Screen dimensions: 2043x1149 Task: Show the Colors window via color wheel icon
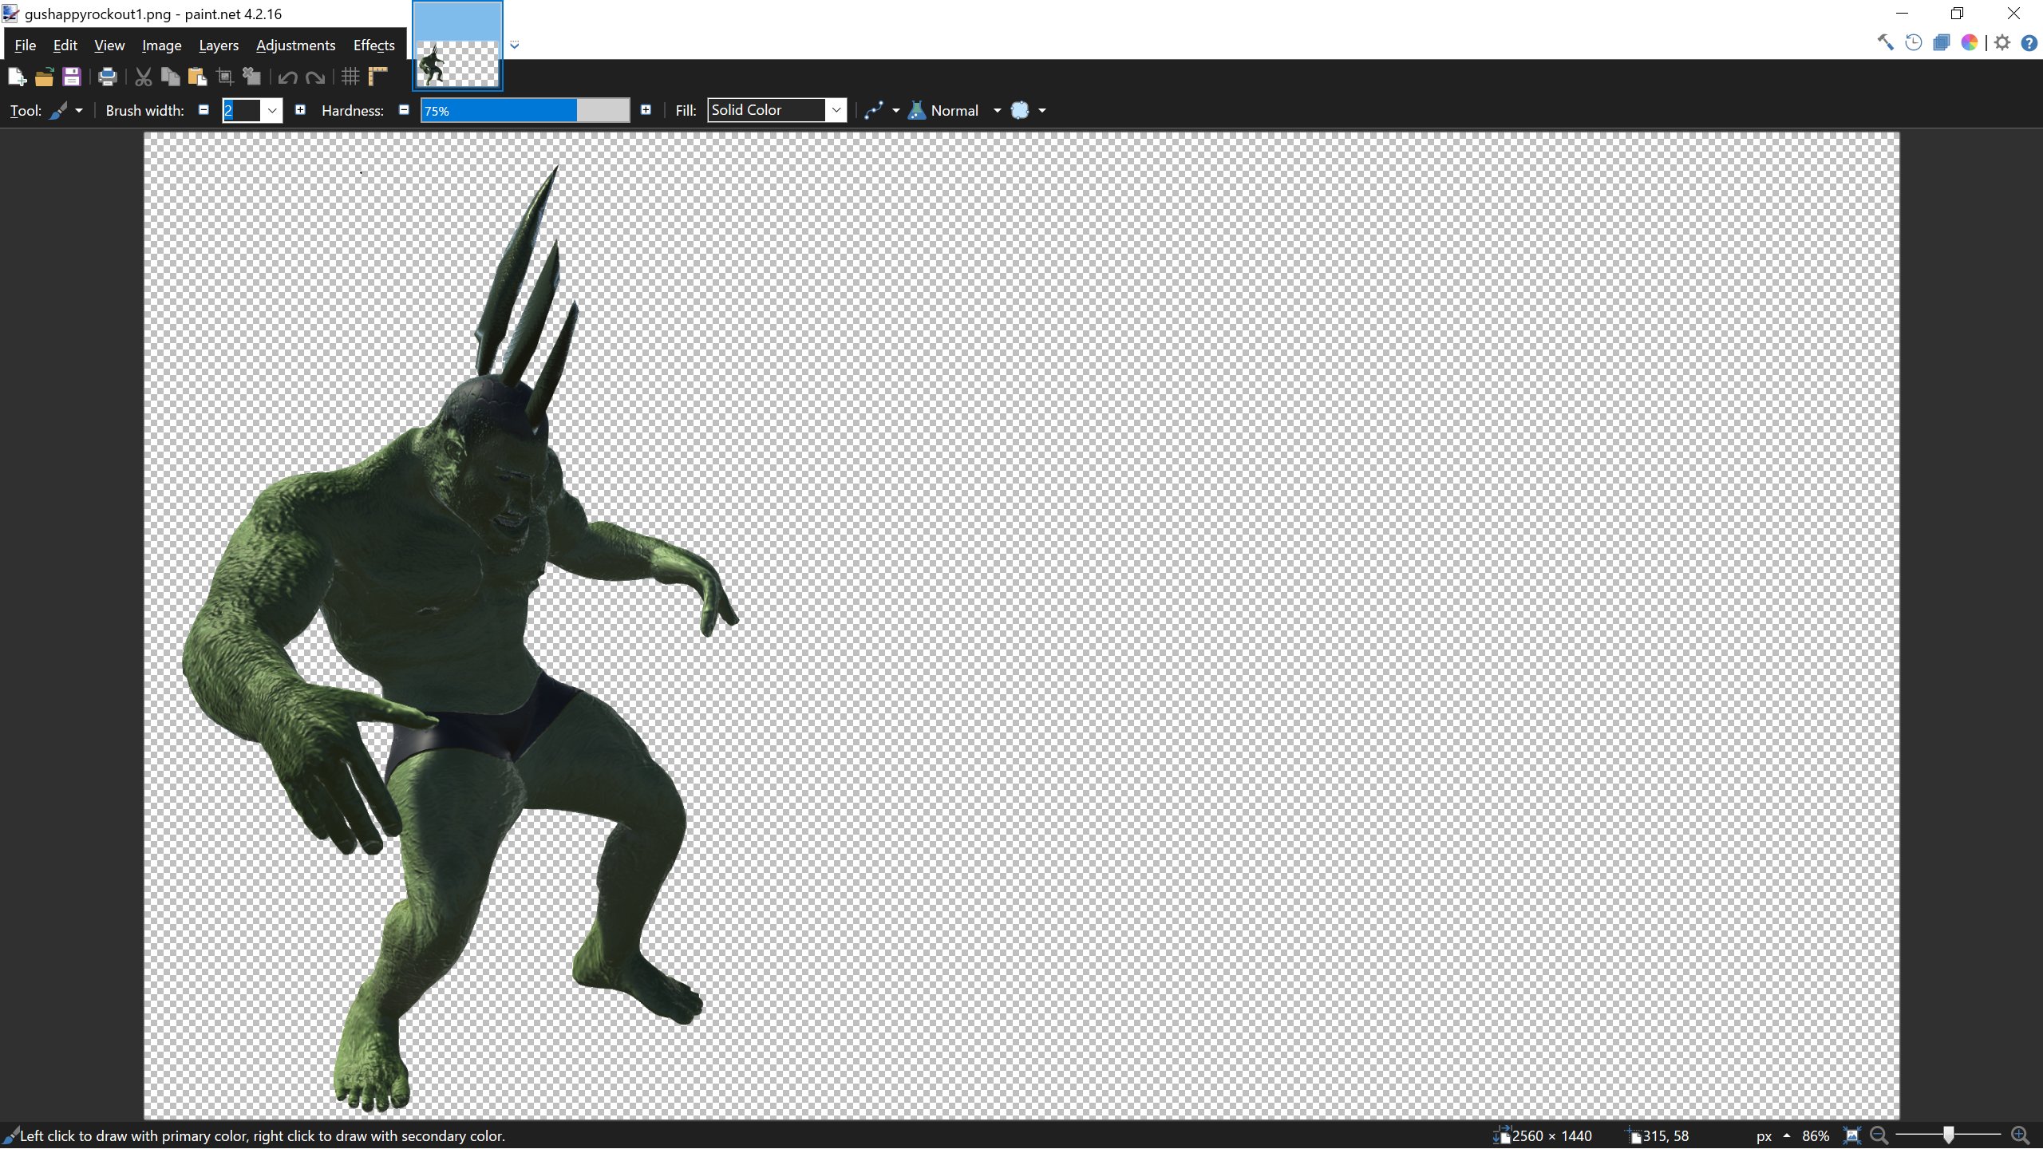click(x=1970, y=43)
